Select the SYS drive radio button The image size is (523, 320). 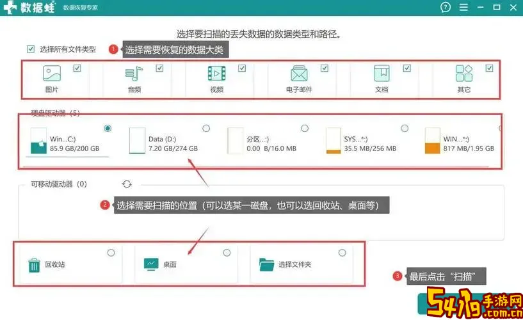[405, 129]
